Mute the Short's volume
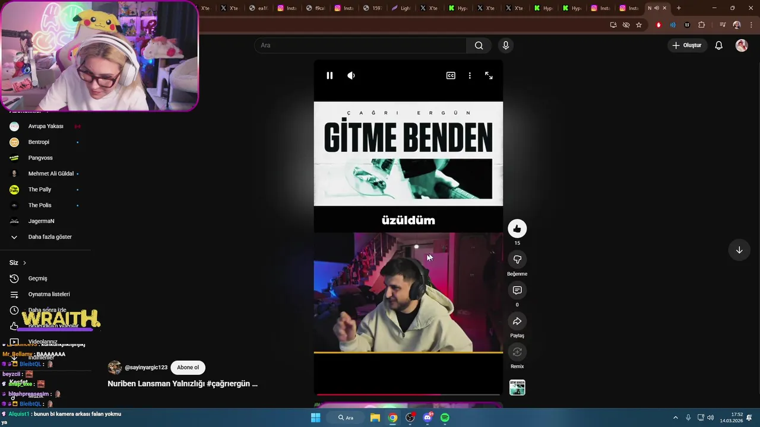This screenshot has height=427, width=760. click(351, 75)
